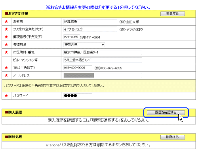Image resolution: width=198 pixels, height=151 pixels.
Task: Click the 市区町村・番地 label
Action: pyautogui.click(x=24, y=52)
